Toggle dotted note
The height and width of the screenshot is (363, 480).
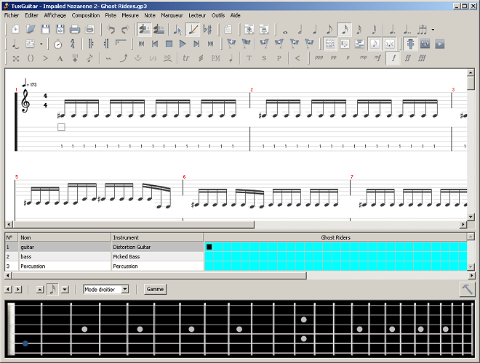tap(392, 30)
